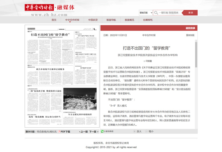Image resolution: width=222 pixels, height=152 pixels.
Task: Click the magnifying glass search icon
Action: [156, 13]
